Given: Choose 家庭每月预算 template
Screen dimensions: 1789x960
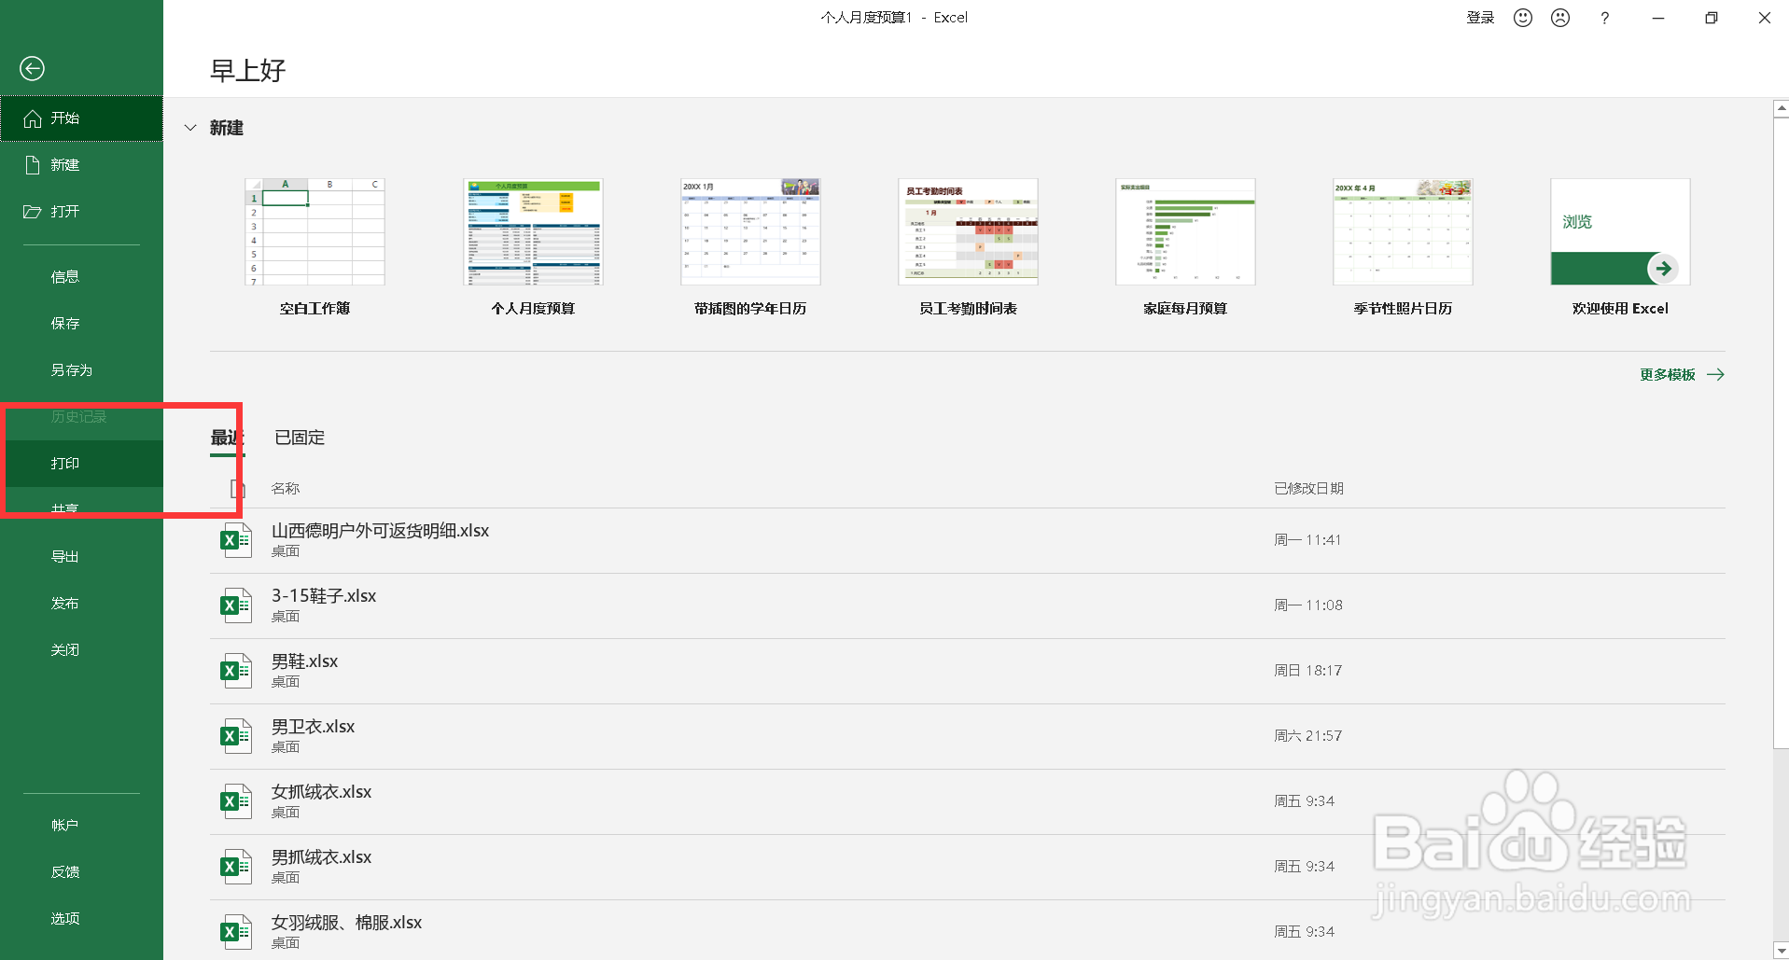Looking at the screenshot, I should coord(1185,247).
